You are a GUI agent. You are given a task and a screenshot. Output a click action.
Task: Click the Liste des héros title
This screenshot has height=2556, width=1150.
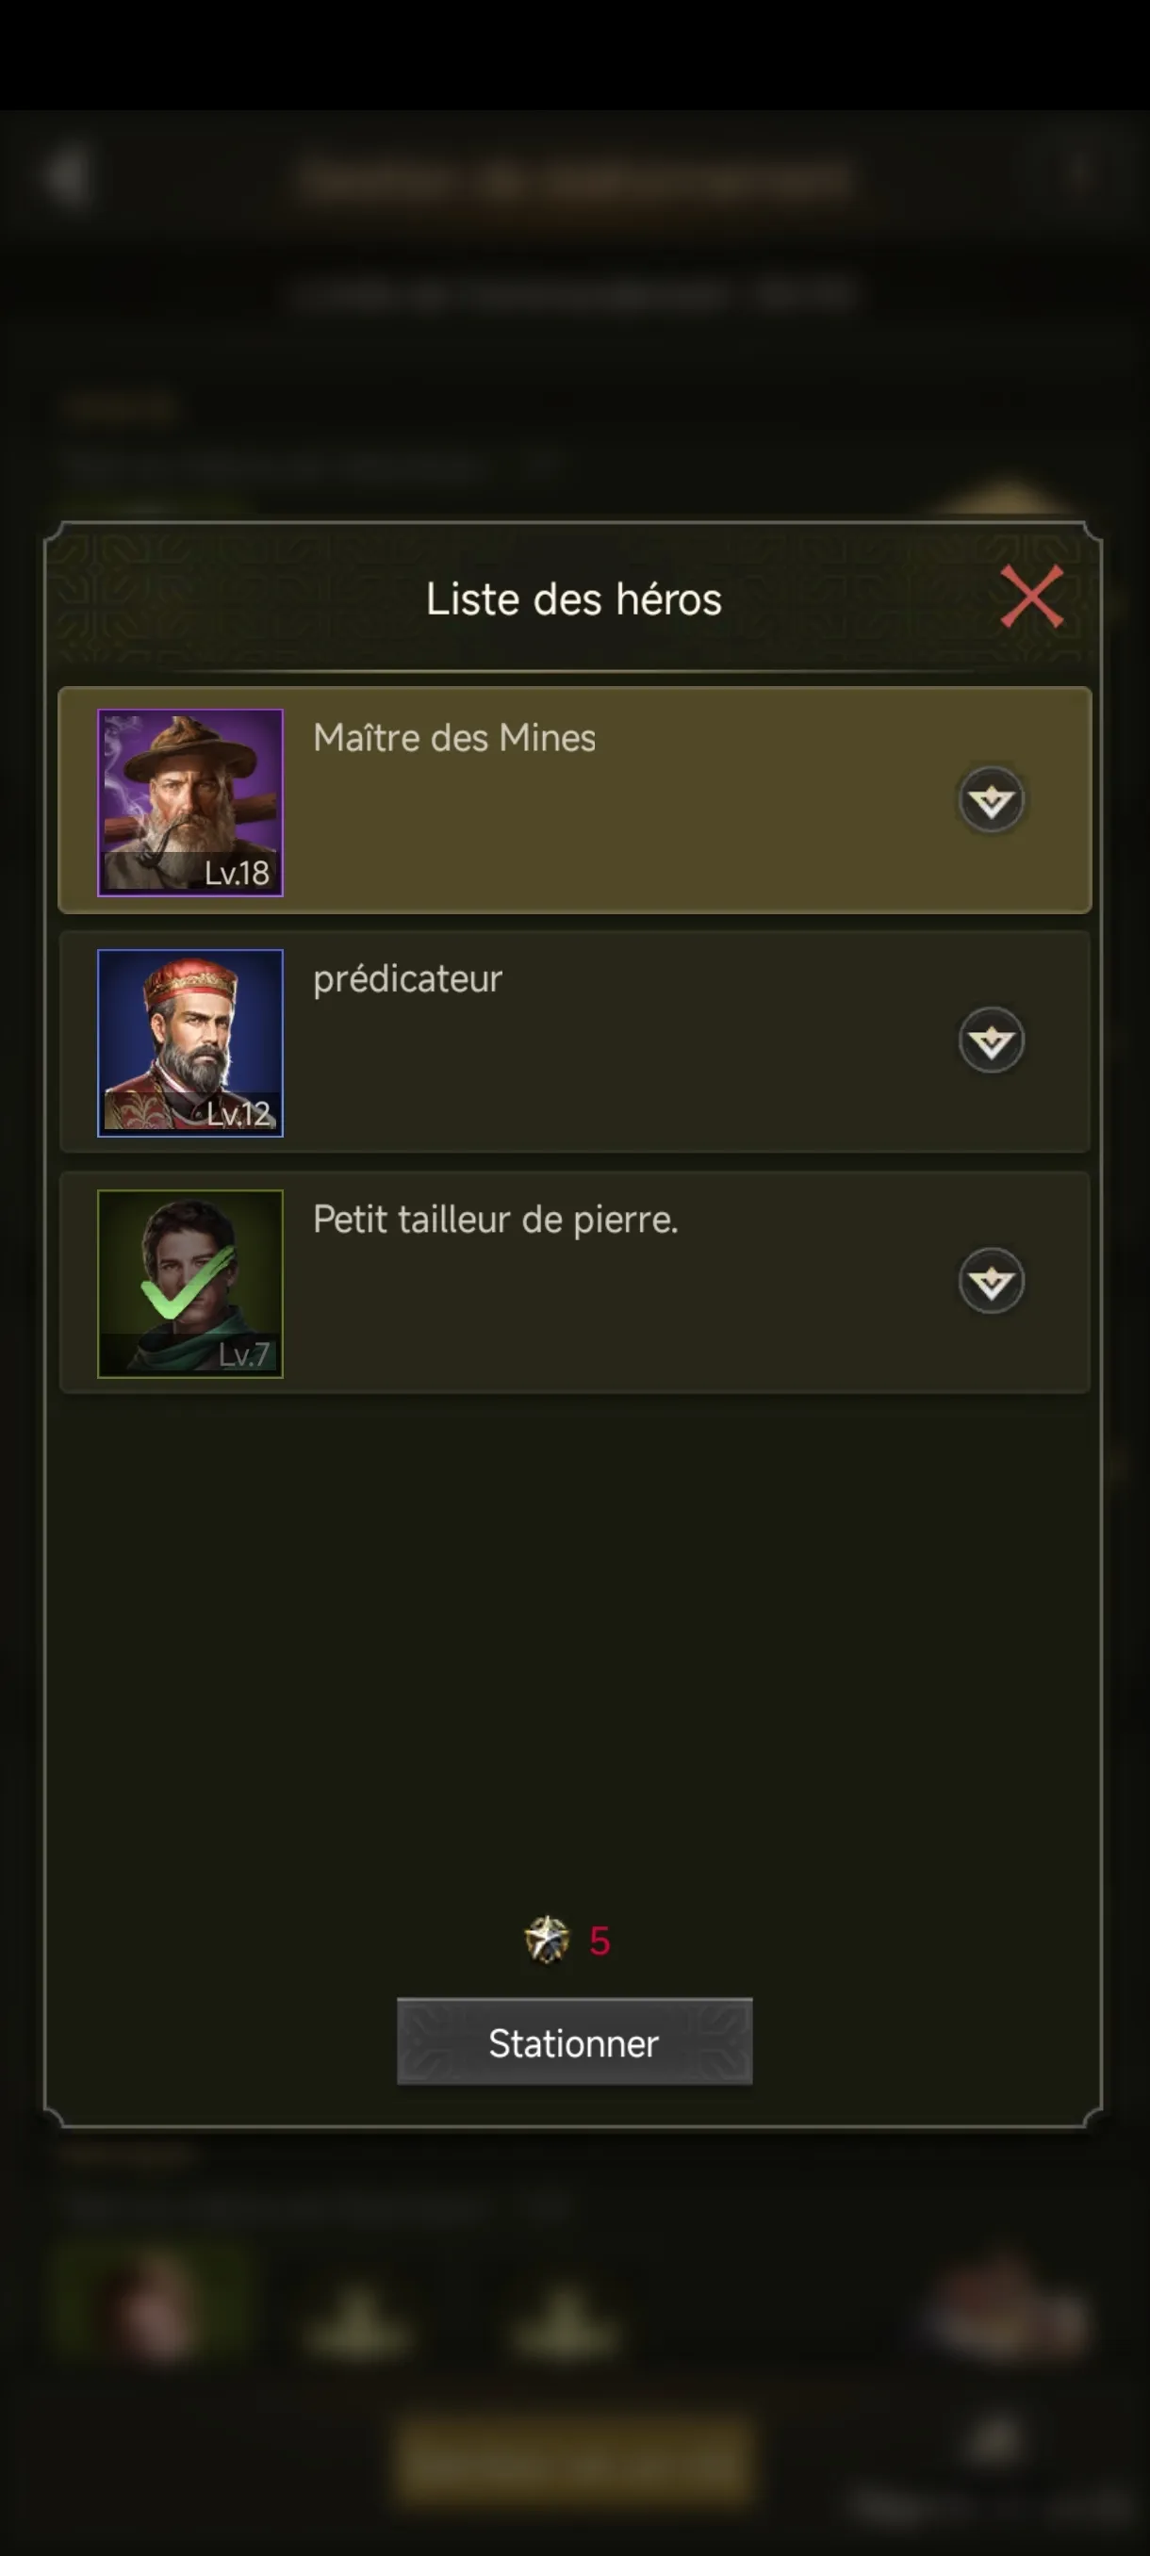click(x=573, y=599)
